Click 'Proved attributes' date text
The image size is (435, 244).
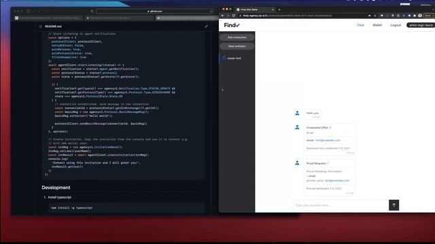pyautogui.click(x=324, y=188)
